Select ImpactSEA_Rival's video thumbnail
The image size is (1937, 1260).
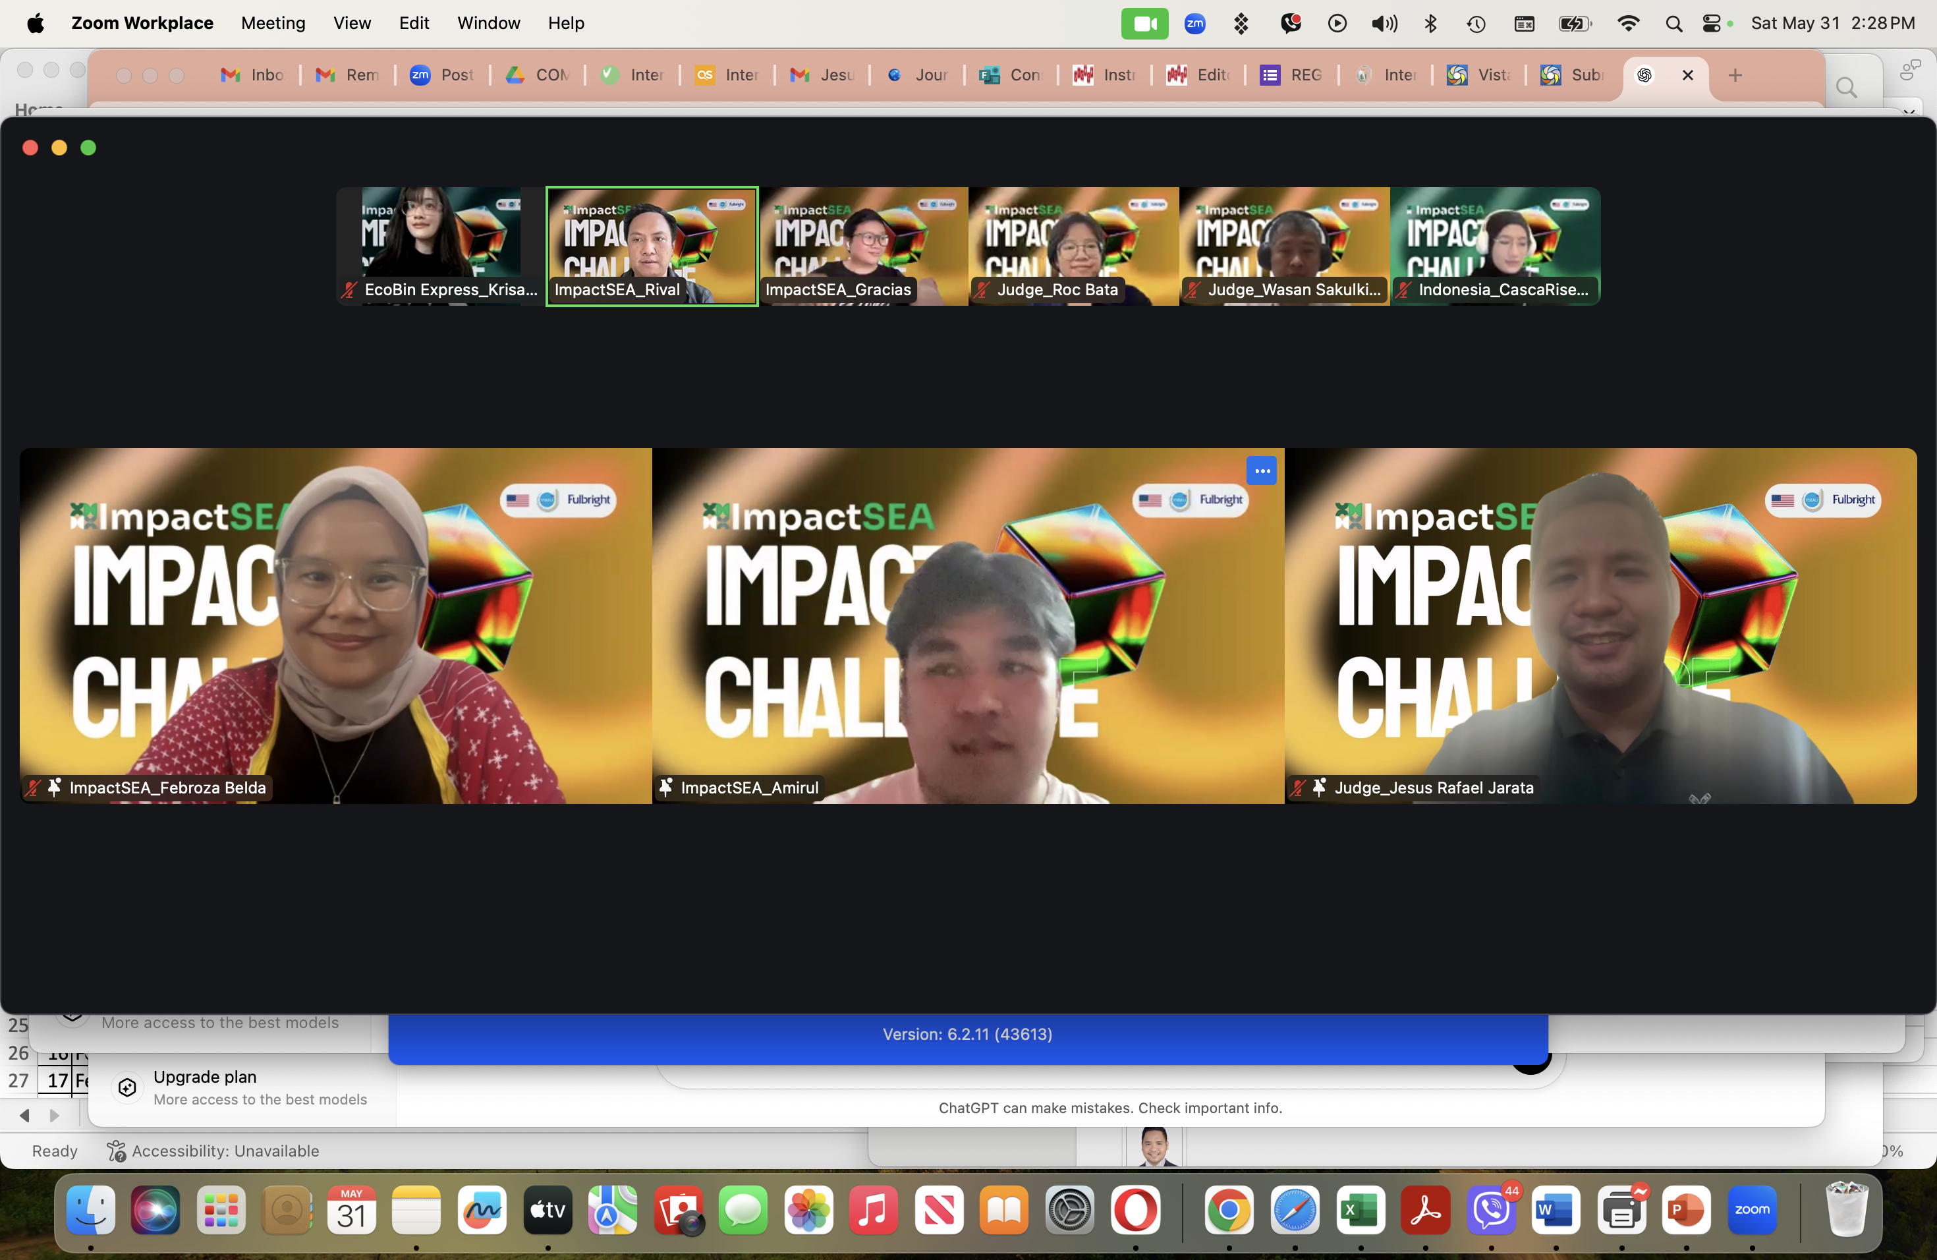tap(651, 246)
